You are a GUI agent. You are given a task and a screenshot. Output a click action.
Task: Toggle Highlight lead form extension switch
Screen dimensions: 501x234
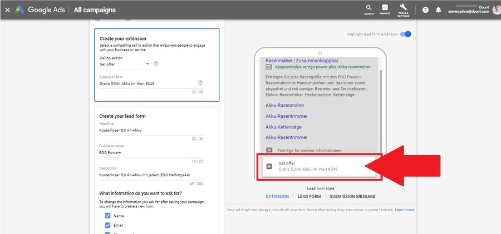point(405,34)
